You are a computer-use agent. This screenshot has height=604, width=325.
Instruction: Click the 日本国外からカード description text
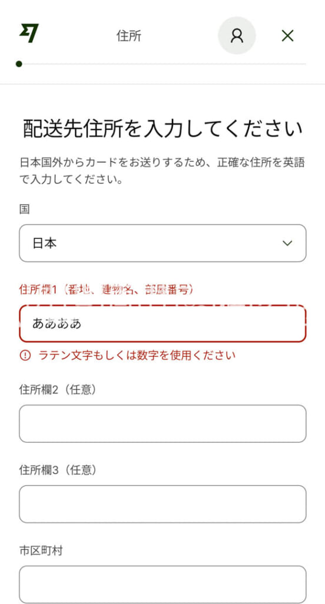pyautogui.click(x=162, y=171)
